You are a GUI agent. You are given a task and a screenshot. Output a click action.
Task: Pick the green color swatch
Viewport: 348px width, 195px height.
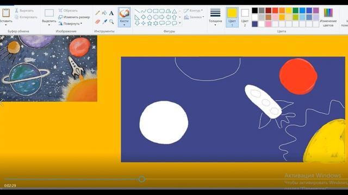coord(296,10)
